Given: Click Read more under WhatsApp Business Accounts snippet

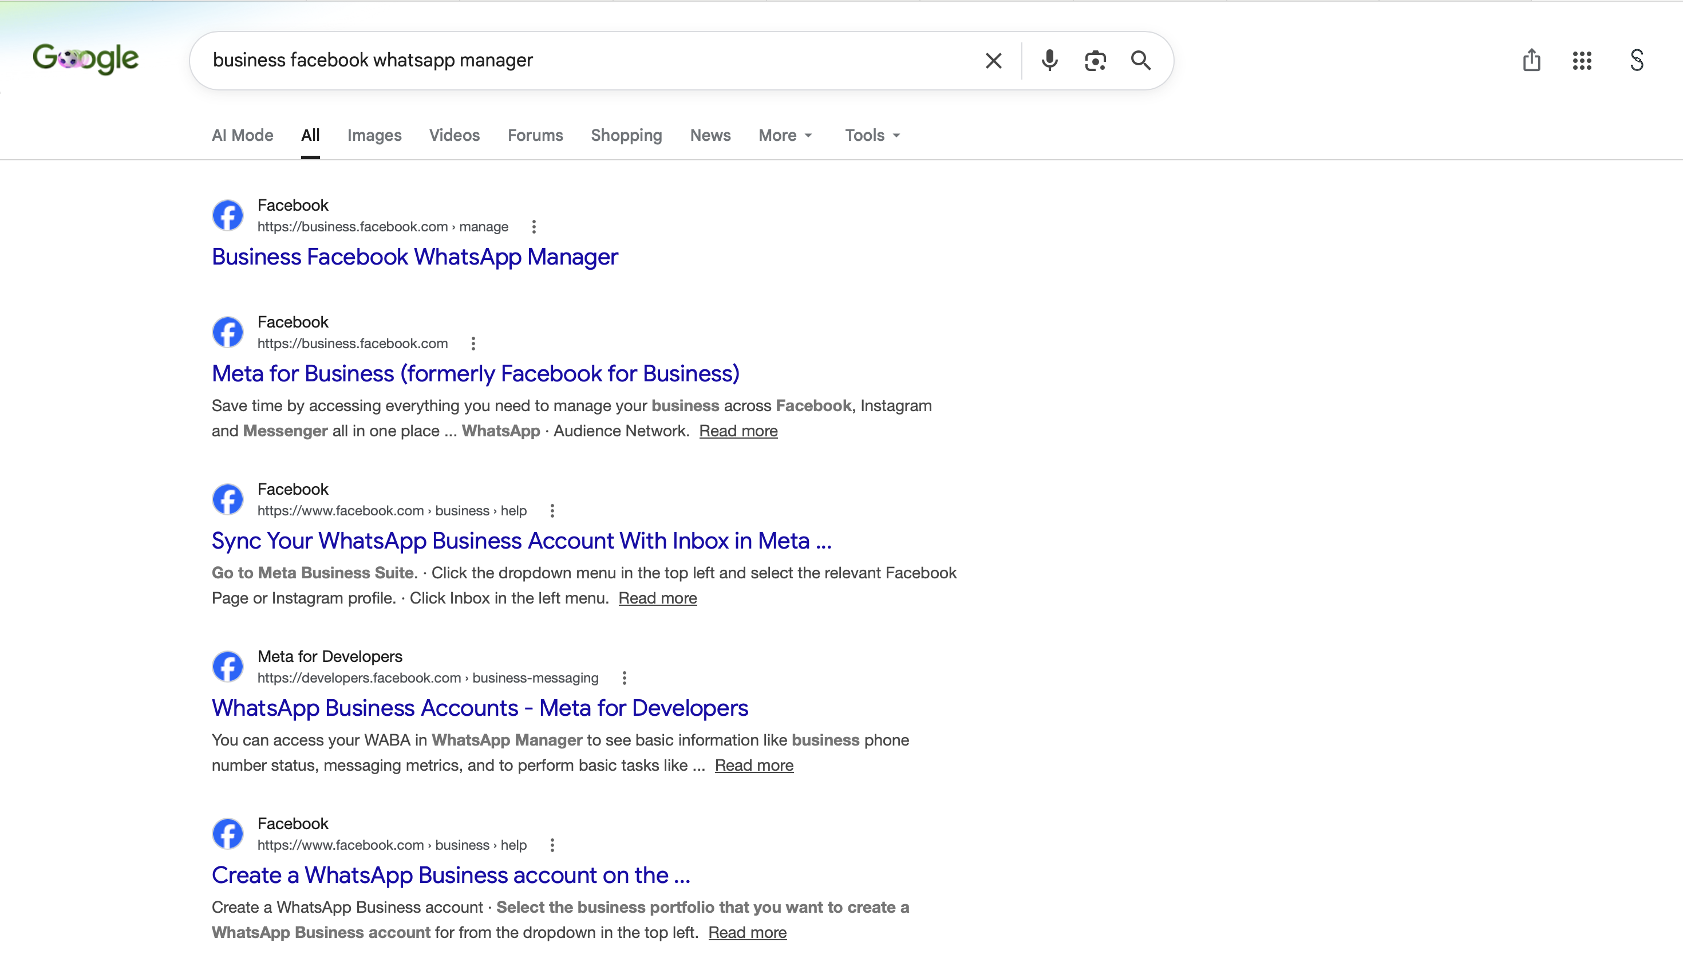Looking at the screenshot, I should pos(754,765).
